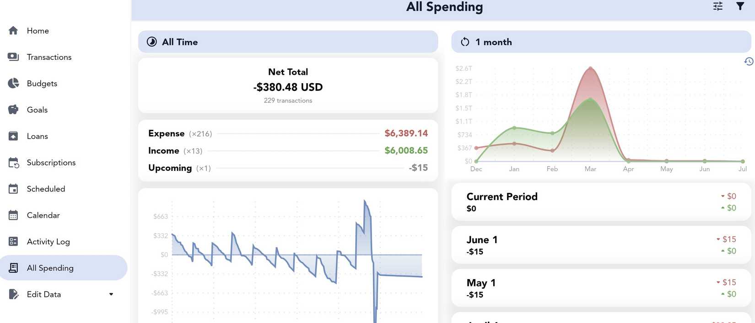Open the transaction filter funnel icon

point(741,6)
